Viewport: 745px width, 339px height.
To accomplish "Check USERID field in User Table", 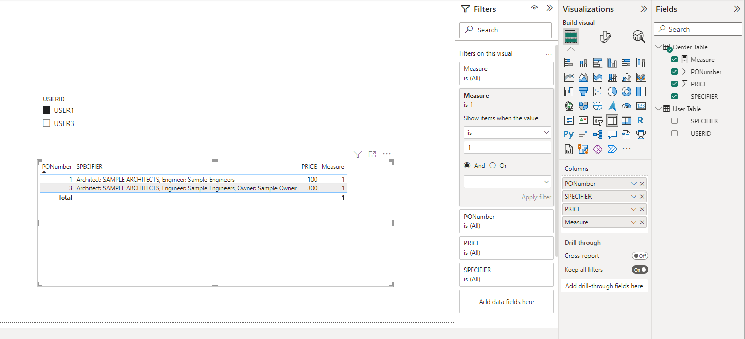I will pyautogui.click(x=674, y=133).
